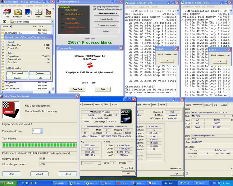Select Matrix Addition in Benchmark tree

(x=72, y=10)
